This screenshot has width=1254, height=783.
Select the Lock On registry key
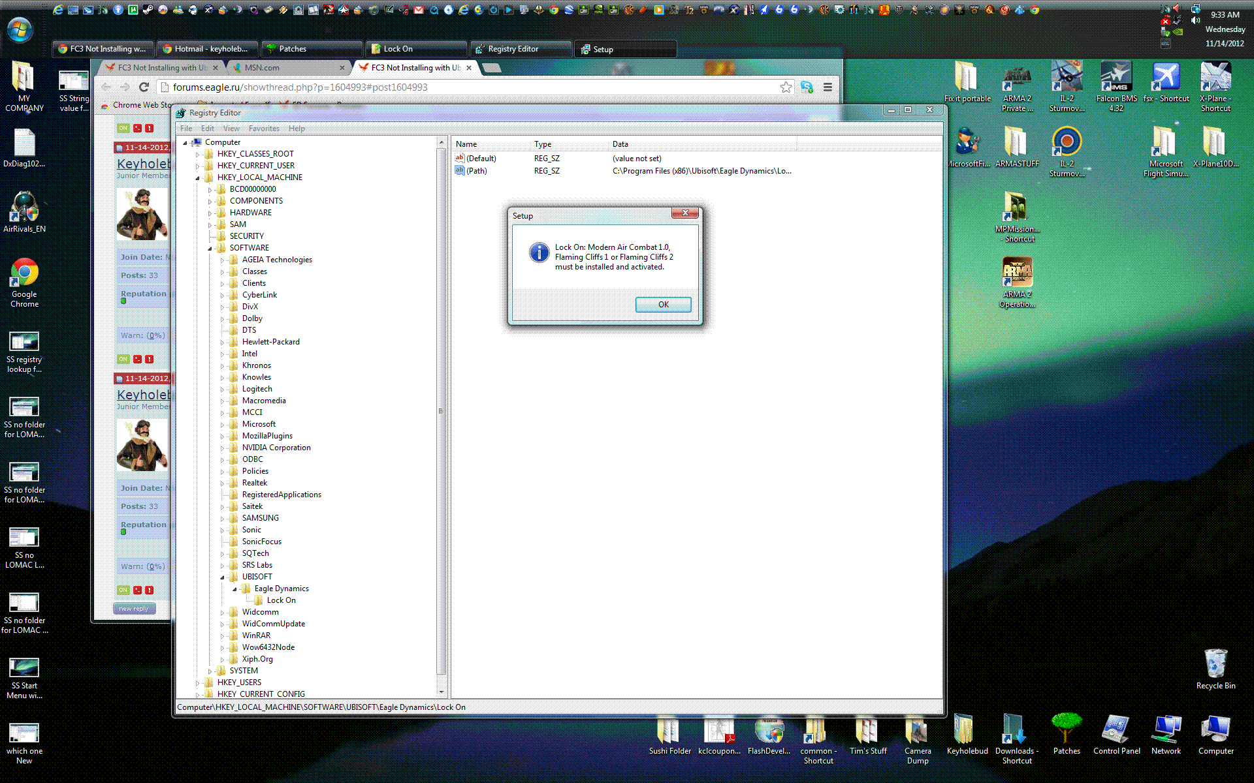281,600
